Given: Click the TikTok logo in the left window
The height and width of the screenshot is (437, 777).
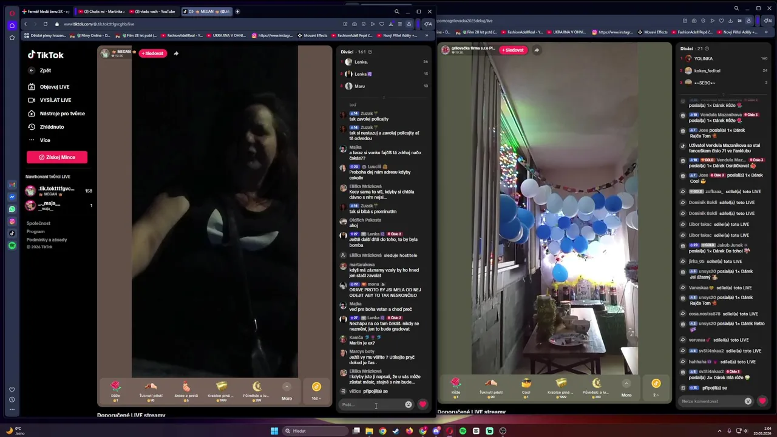Looking at the screenshot, I should [46, 55].
